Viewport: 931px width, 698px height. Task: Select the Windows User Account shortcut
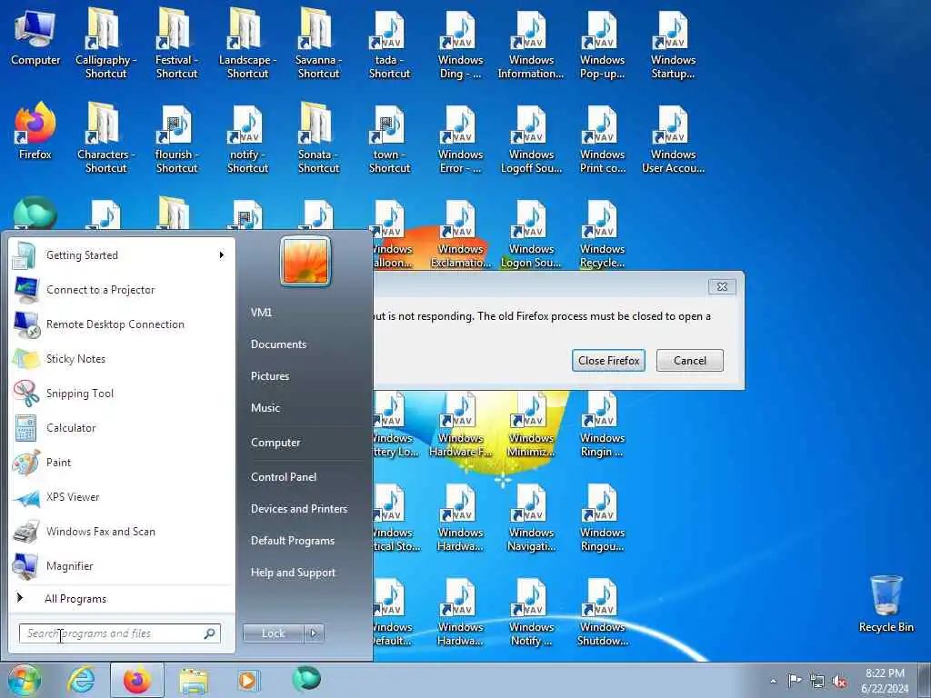[x=673, y=138]
